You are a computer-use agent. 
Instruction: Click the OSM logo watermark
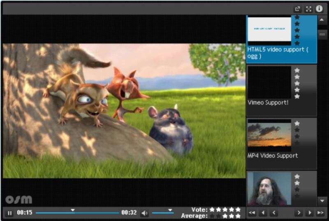coord(19,200)
